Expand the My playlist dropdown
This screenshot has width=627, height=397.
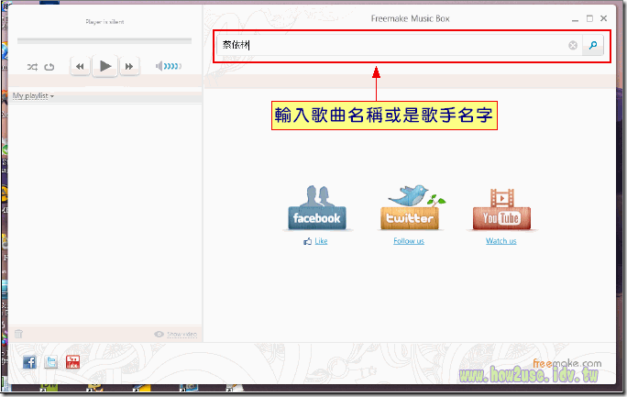[x=33, y=95]
